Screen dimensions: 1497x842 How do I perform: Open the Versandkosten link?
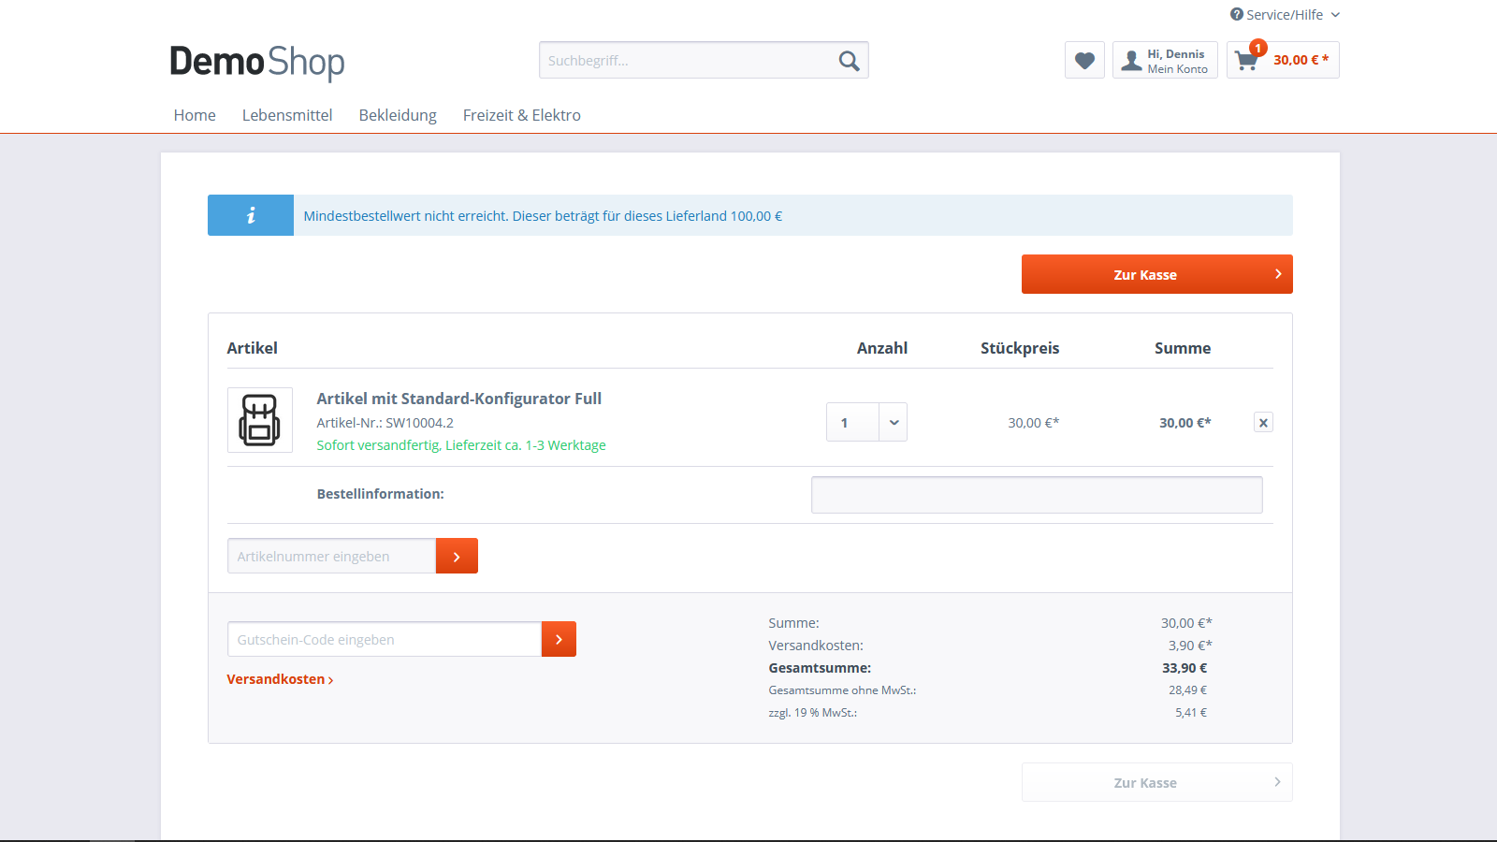pos(280,679)
